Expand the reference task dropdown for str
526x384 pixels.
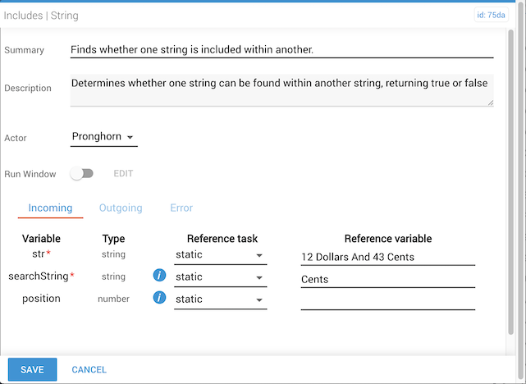tap(220, 256)
